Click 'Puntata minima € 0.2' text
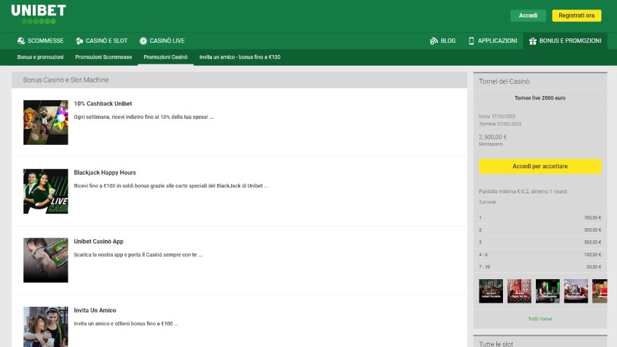Screen dimensions: 617x347 [522, 191]
